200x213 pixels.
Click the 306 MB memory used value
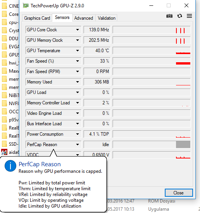(97, 82)
